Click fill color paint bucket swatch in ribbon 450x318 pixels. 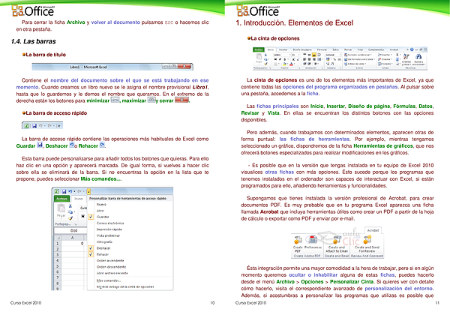[x=285, y=64]
